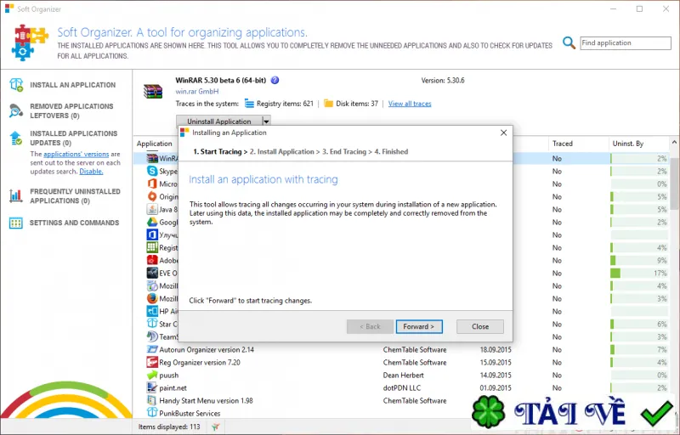Click the paint.net row icon
The height and width of the screenshot is (435, 680).
click(152, 387)
